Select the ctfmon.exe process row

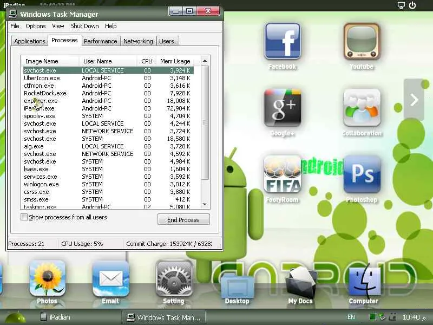[x=108, y=86]
